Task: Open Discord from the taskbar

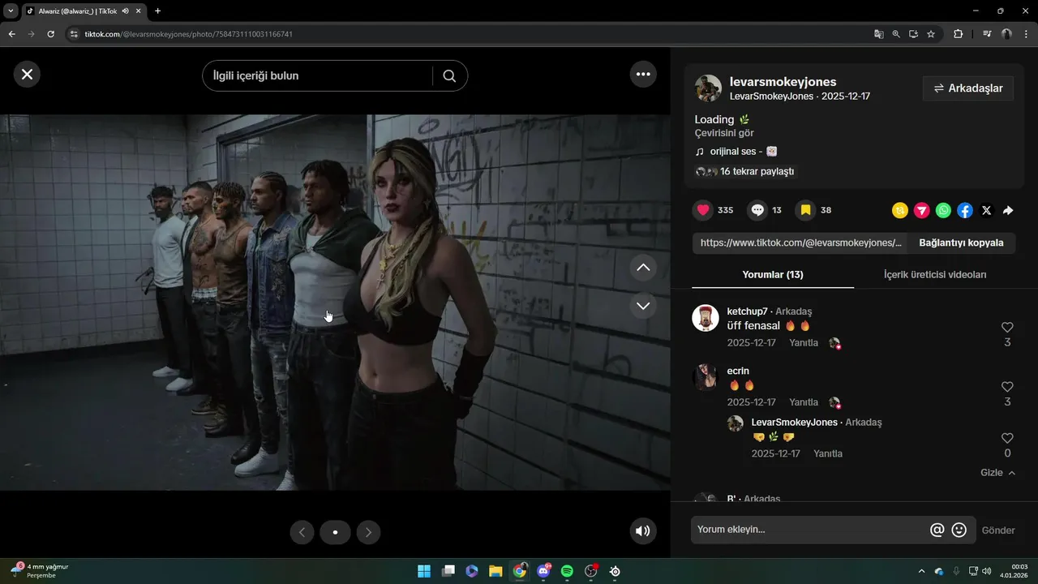Action: point(543,571)
